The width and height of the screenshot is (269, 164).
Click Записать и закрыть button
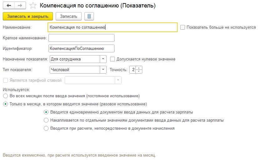[x=28, y=17]
